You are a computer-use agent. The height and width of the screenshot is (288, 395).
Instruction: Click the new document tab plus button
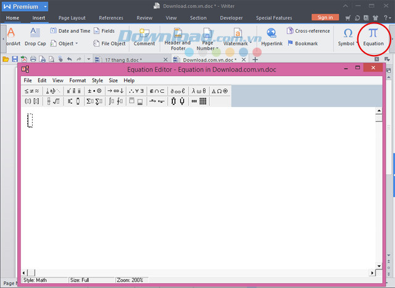tap(255, 60)
